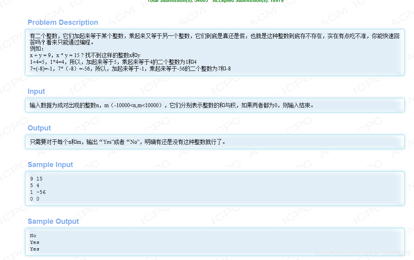This screenshot has width=414, height=260.
Task: Click the Output section heading
Action: pos(39,128)
